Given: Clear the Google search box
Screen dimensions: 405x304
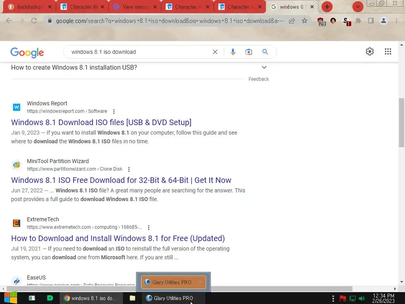Looking at the screenshot, I should point(215,52).
